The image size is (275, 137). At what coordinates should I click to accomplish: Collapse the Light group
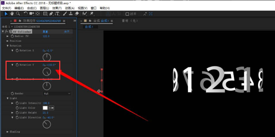(x=8, y=99)
